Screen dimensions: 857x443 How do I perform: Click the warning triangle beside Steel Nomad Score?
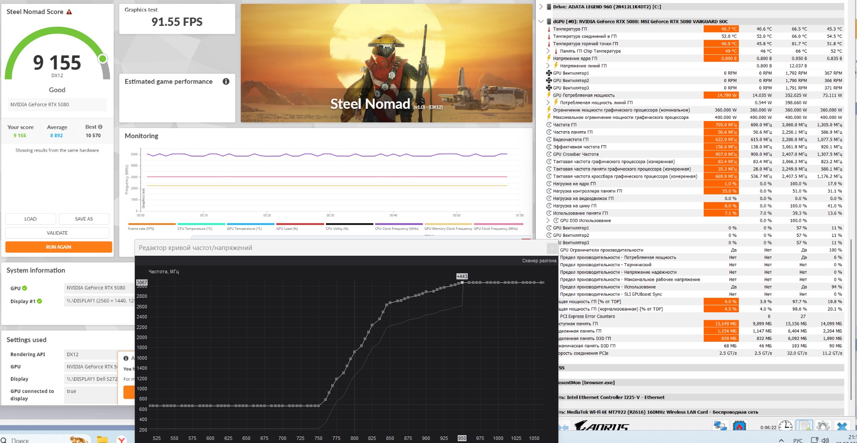point(69,12)
